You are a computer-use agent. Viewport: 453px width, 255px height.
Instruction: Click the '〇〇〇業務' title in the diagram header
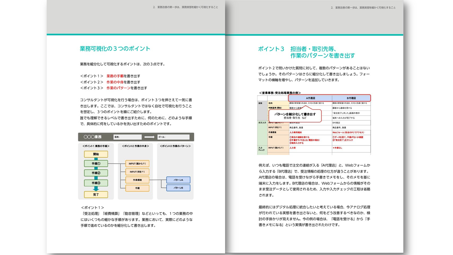click(x=93, y=137)
